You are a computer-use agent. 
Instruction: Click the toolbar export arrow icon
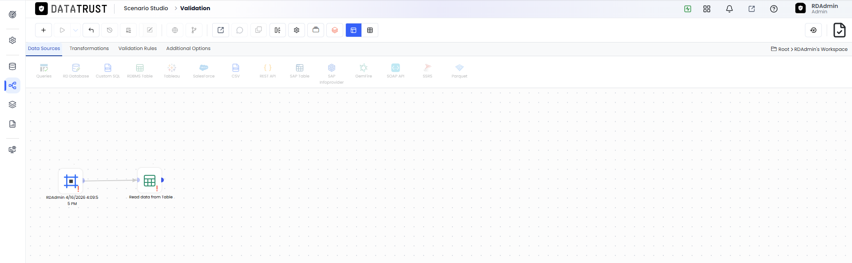click(221, 30)
